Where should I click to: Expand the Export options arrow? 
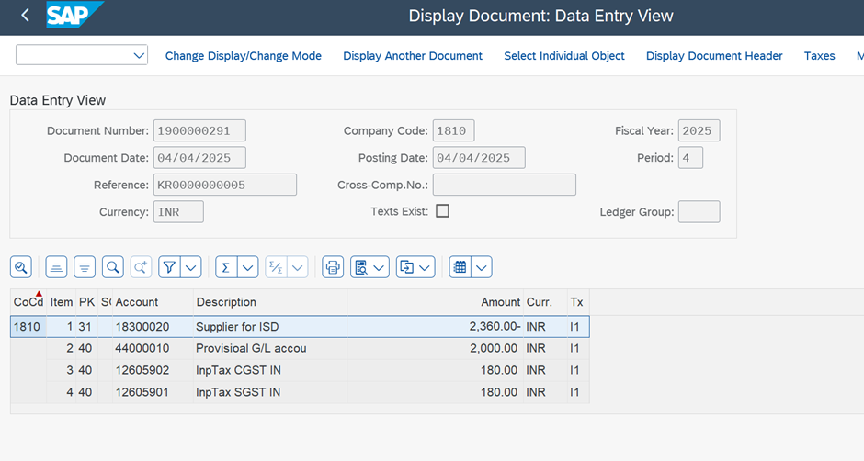click(x=425, y=267)
